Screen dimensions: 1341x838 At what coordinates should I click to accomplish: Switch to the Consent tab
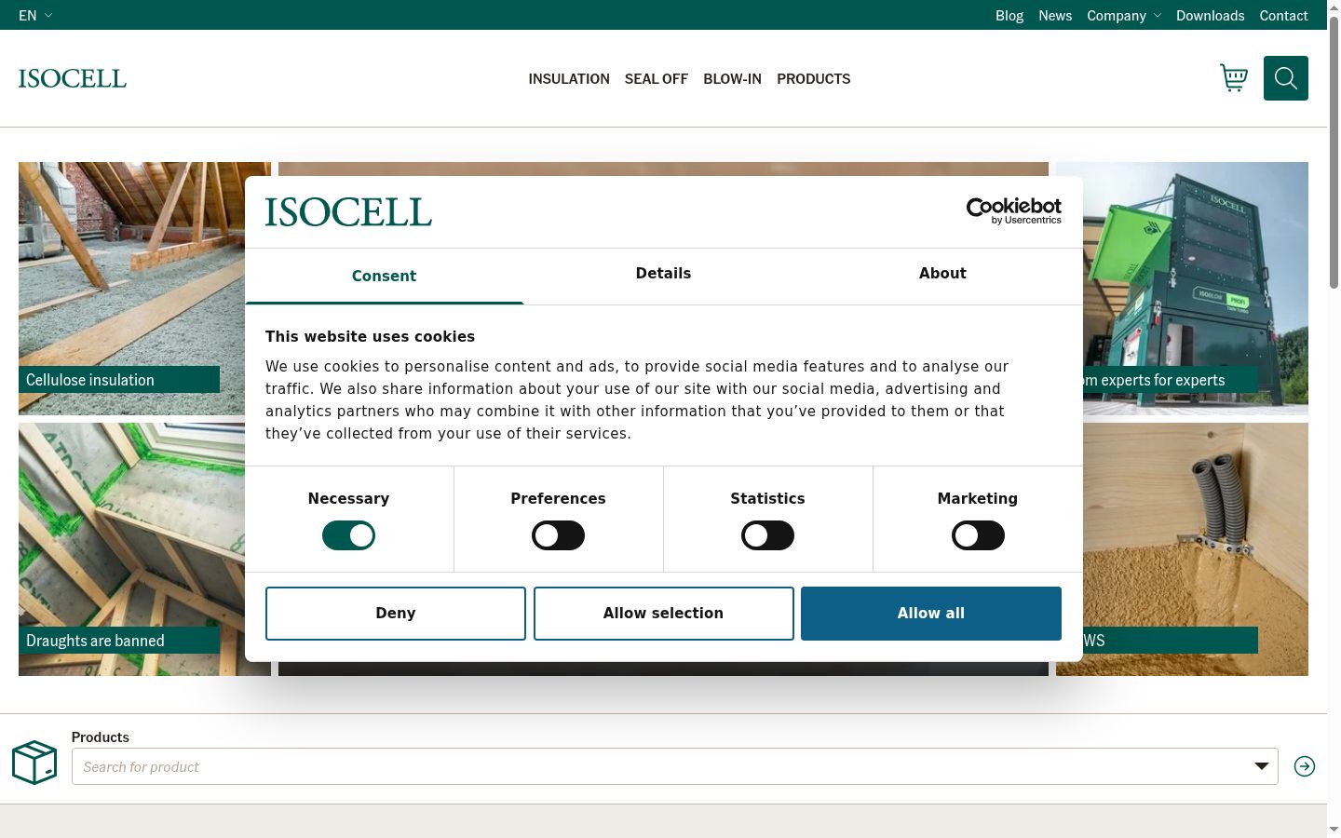tap(384, 276)
